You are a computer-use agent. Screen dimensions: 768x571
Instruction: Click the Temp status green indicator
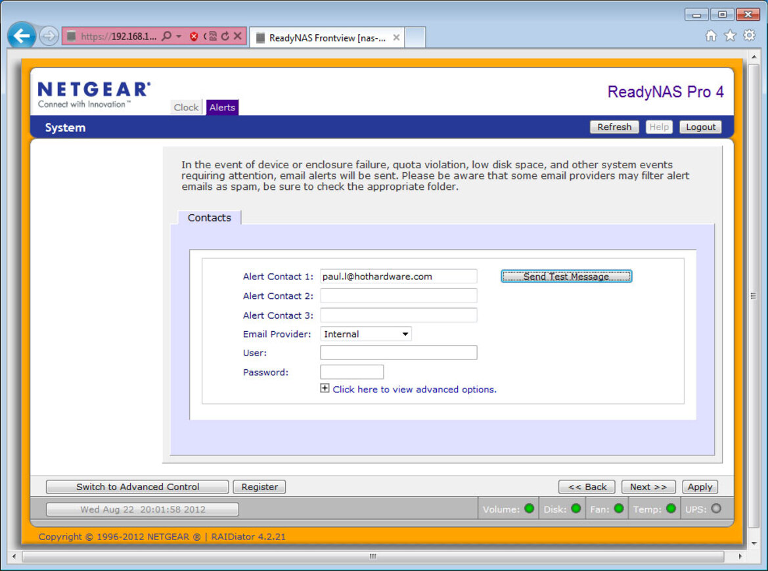tap(671, 509)
